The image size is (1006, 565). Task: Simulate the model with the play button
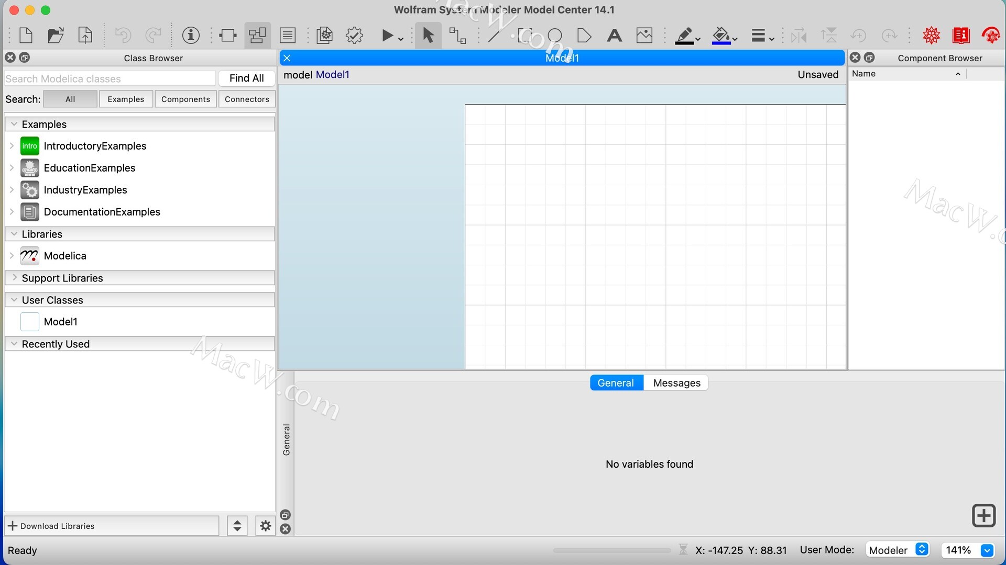(x=387, y=36)
